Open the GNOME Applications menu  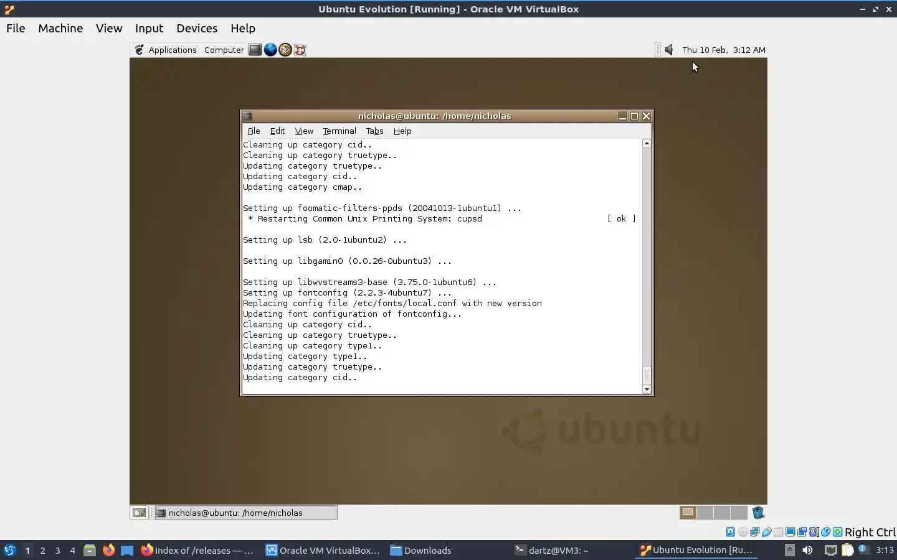pyautogui.click(x=173, y=50)
